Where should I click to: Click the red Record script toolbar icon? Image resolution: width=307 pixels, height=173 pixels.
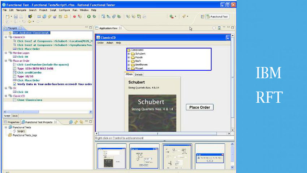[x=75, y=17]
